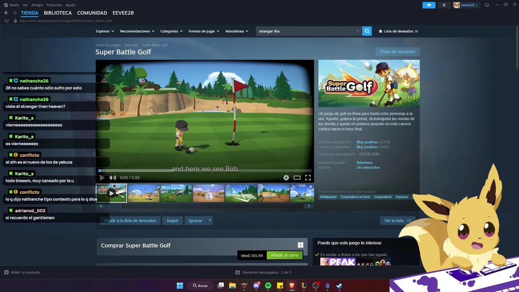This screenshot has height=292, width=519.
Task: Go forward with the right arrow
Action: coord(15,13)
